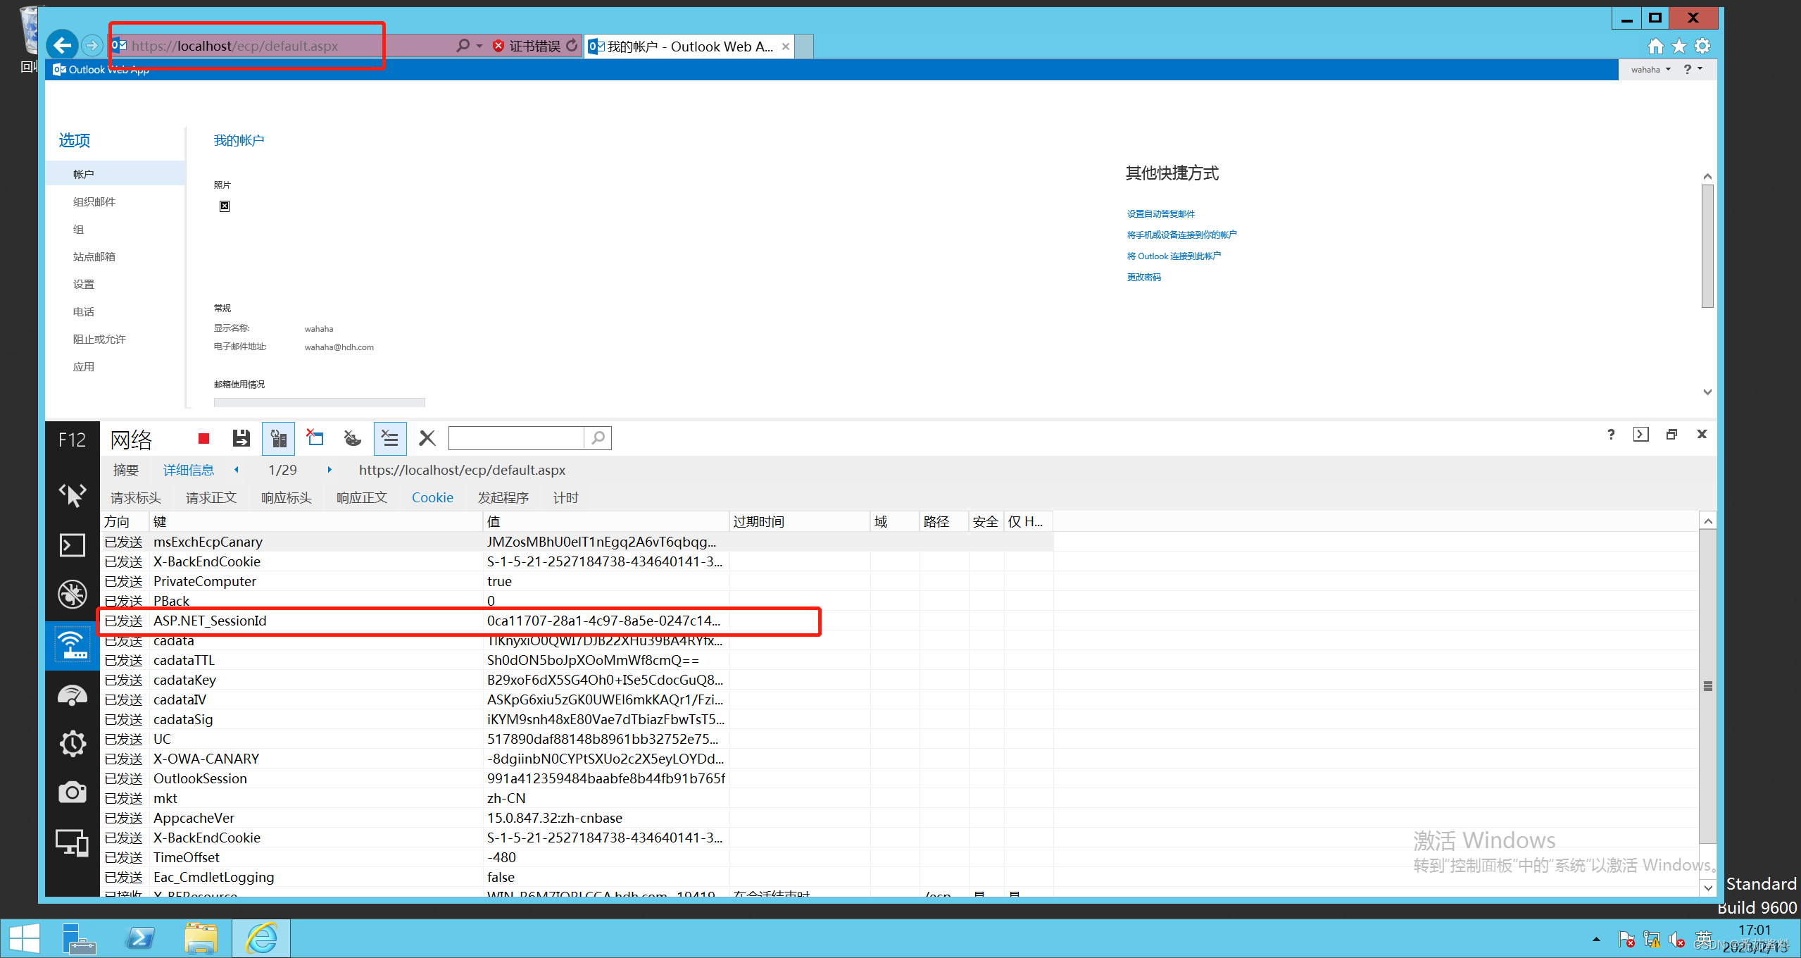Open IE home page icon
The height and width of the screenshot is (958, 1801).
[1655, 46]
